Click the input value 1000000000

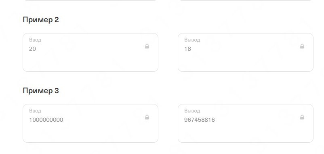tap(46, 120)
